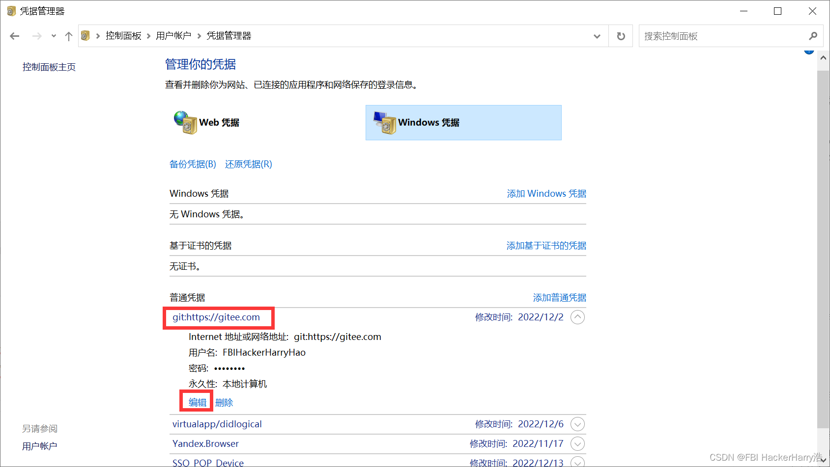Click the Windows credentials computer safe icon
This screenshot has width=830, height=467.
(385, 123)
